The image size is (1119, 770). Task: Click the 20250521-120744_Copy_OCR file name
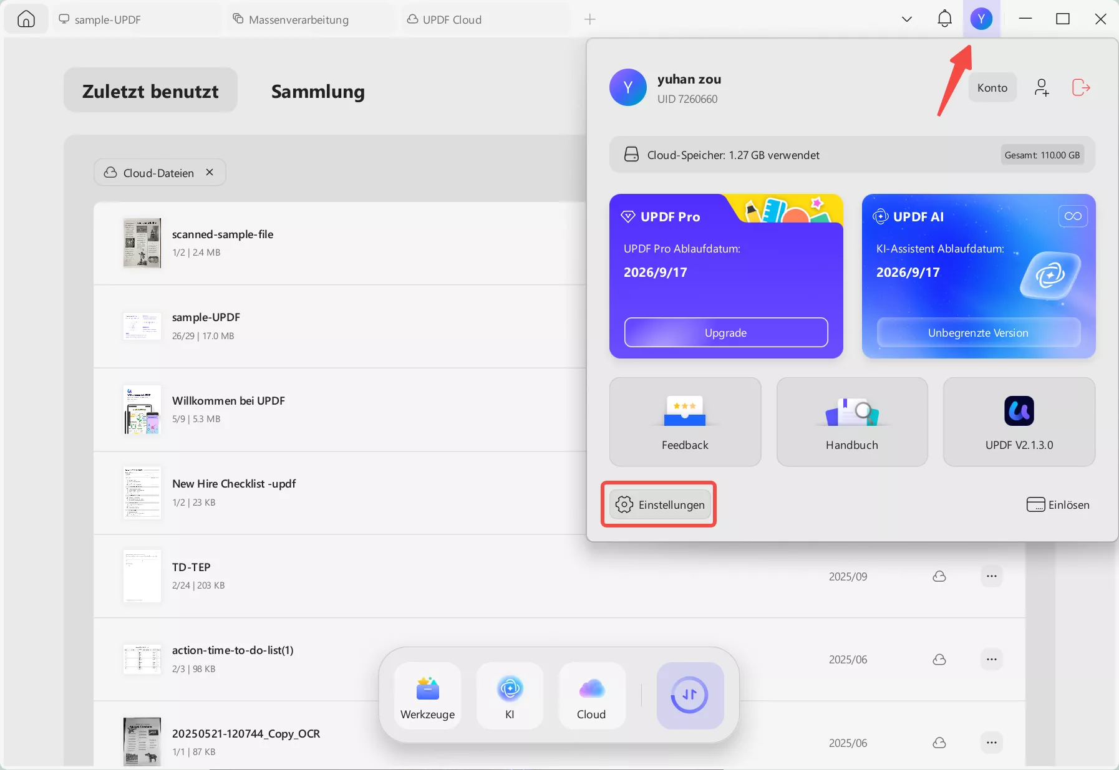tap(246, 733)
